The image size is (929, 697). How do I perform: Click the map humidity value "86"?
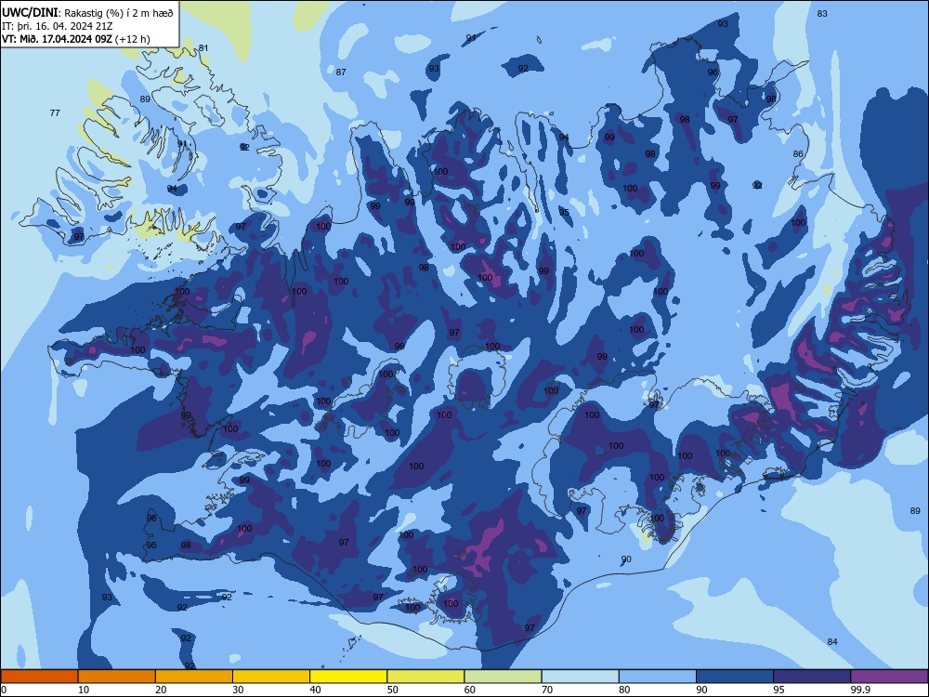[798, 154]
